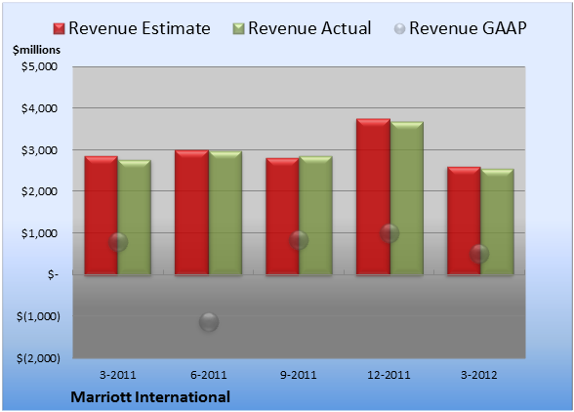Viewport: 574px width, 412px height.
Task: Click the 3-2012 quarter label
Action: point(479,375)
